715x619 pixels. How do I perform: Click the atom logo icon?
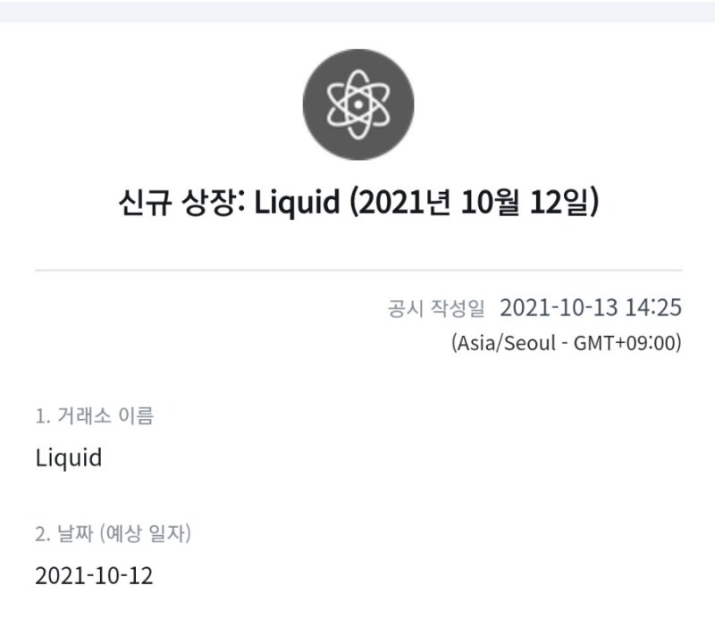click(358, 105)
